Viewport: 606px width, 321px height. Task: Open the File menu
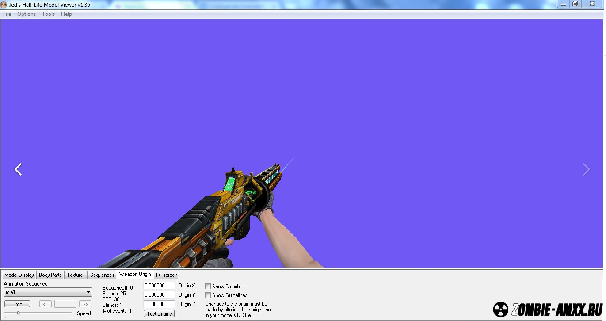[7, 14]
